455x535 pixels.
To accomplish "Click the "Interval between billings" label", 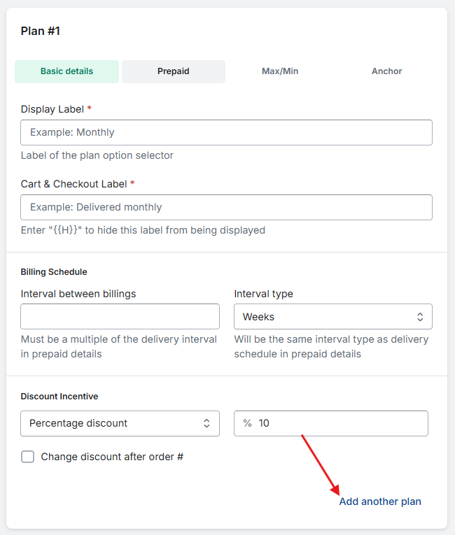I will point(78,294).
